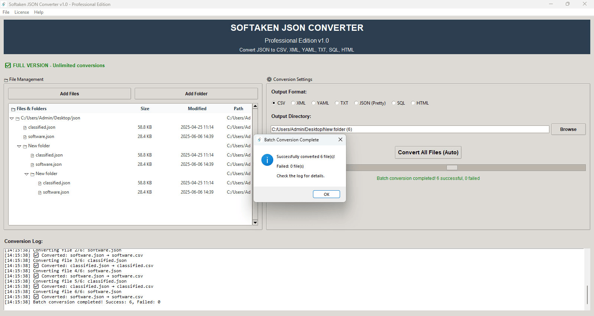The image size is (594, 316).
Task: Click the Output Directory path field
Action: 410,129
